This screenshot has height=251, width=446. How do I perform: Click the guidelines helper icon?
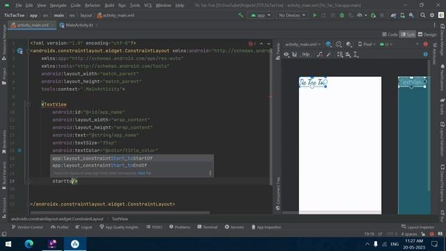(x=356, y=54)
